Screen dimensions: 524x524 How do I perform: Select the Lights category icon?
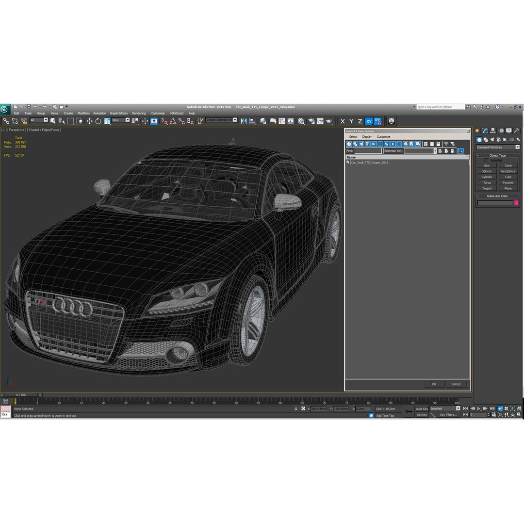click(492, 140)
